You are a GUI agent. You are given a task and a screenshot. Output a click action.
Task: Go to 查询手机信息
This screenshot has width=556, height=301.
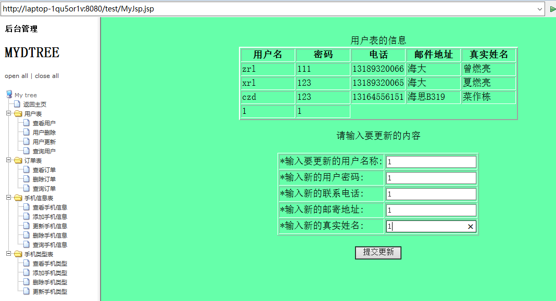[x=49, y=245]
